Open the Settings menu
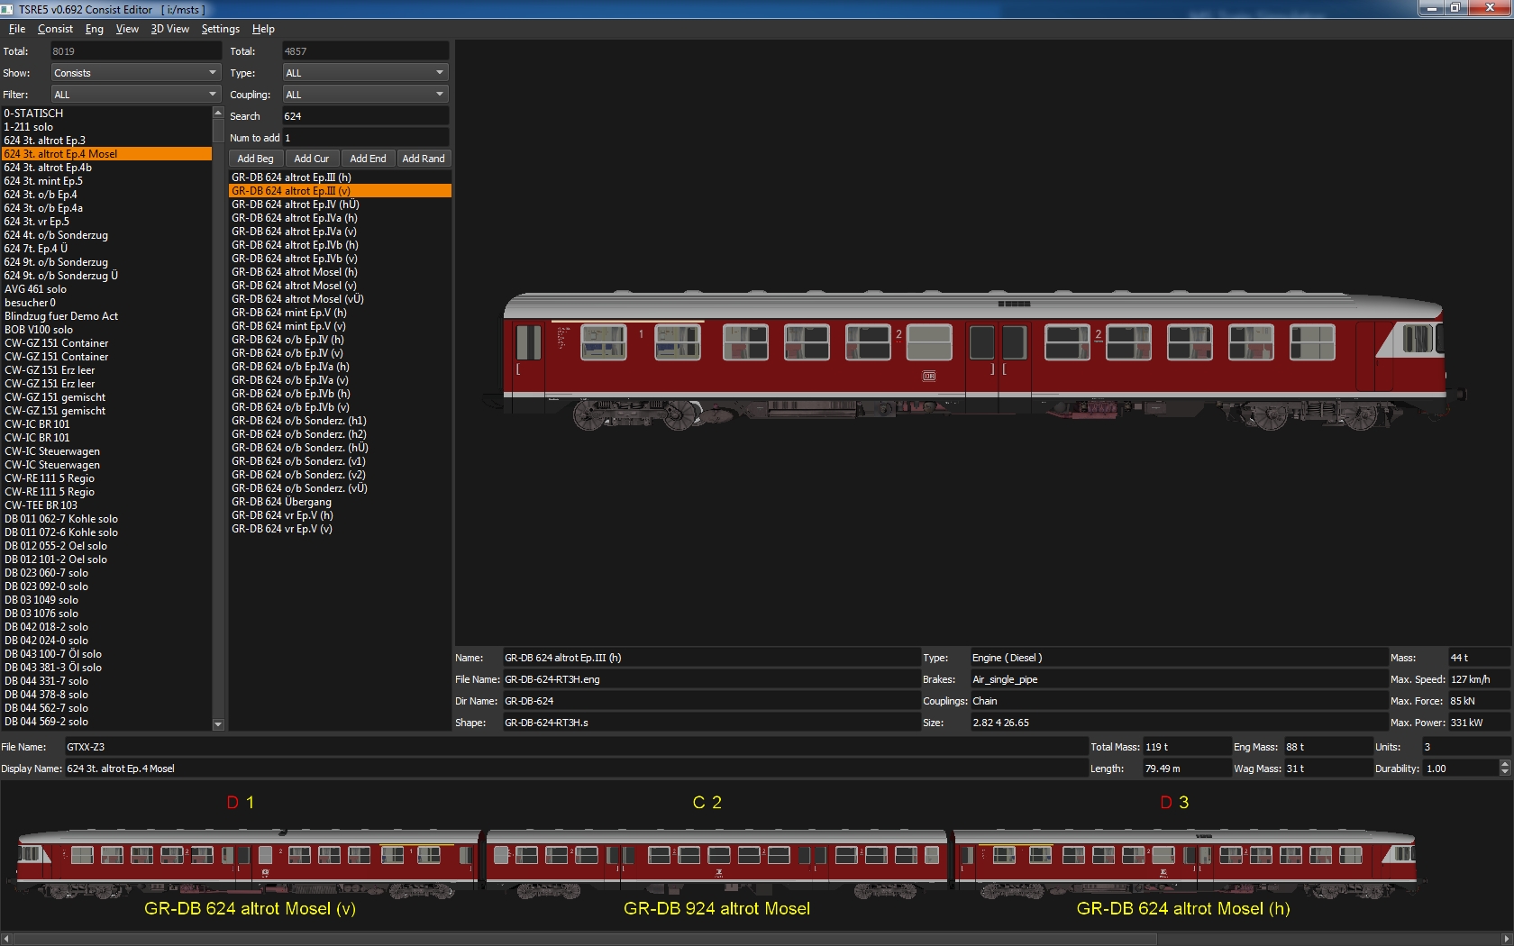The height and width of the screenshot is (946, 1514). pyautogui.click(x=220, y=29)
